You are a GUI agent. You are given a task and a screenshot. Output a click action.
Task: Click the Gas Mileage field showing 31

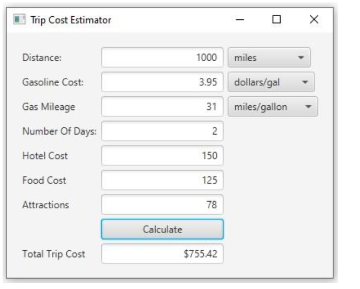click(x=162, y=106)
